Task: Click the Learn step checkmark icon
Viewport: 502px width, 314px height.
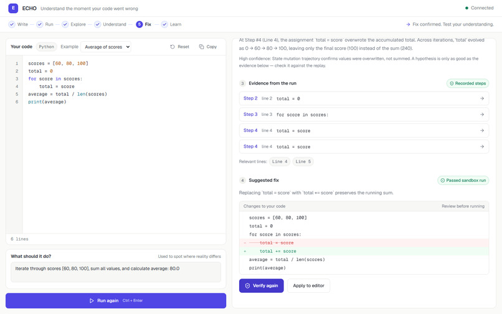Action: (164, 24)
